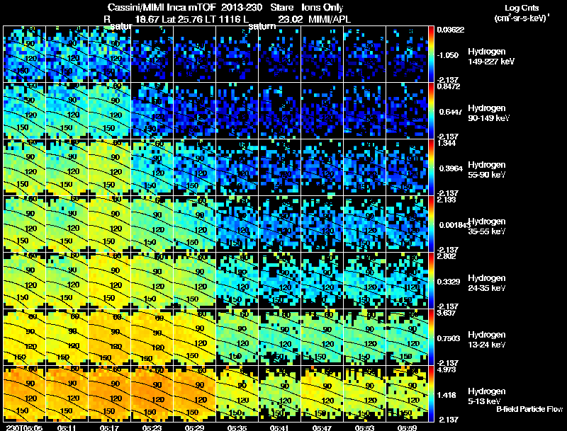The image size is (567, 431).
Task: Select the 35-55 keV panel at 05:17
Action: tap(110, 224)
